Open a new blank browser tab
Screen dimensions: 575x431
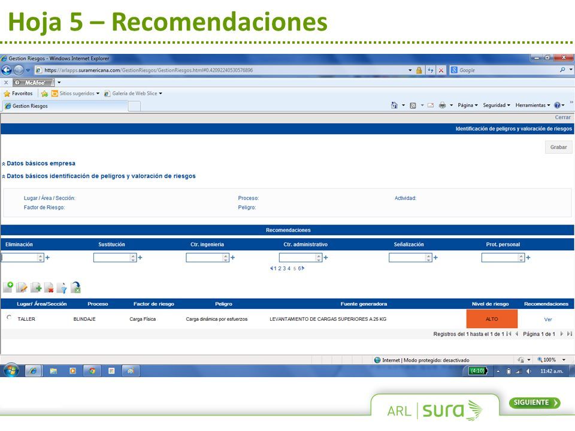[x=134, y=107]
